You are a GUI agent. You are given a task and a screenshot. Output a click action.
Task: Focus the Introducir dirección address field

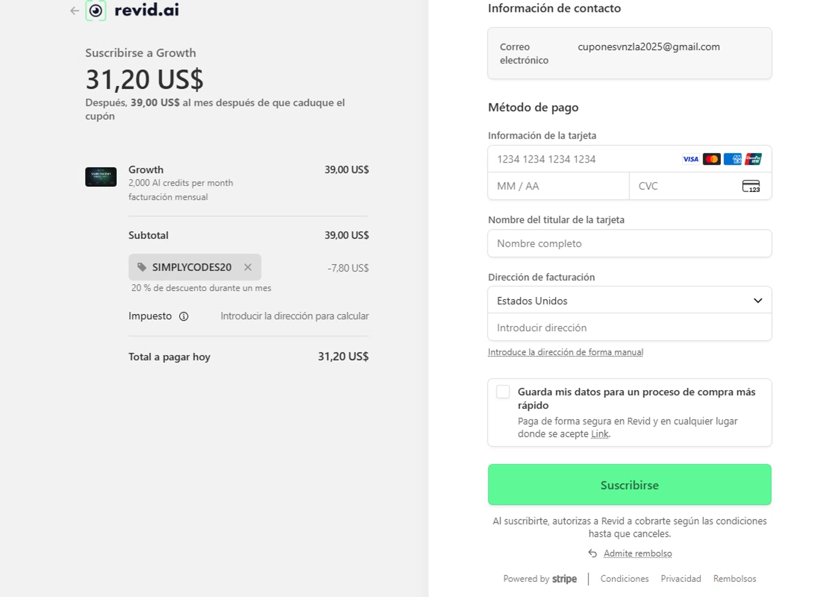click(630, 327)
